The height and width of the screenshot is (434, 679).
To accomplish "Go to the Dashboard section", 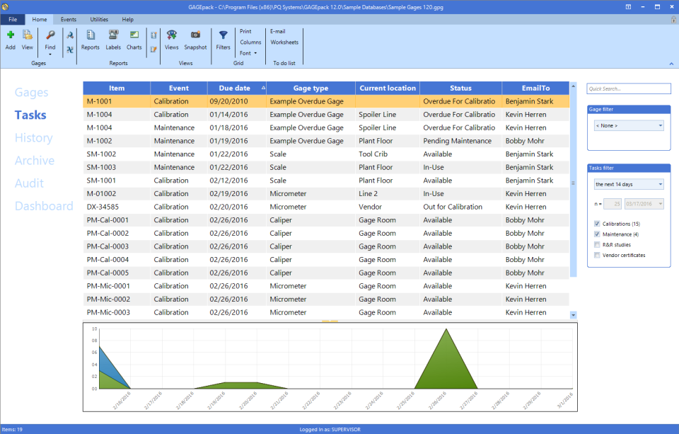I will click(x=44, y=206).
